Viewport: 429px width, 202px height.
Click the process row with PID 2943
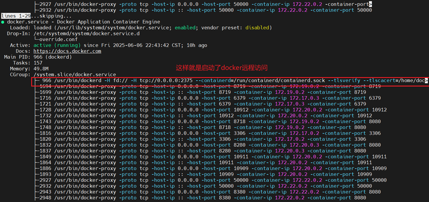(x=208, y=192)
